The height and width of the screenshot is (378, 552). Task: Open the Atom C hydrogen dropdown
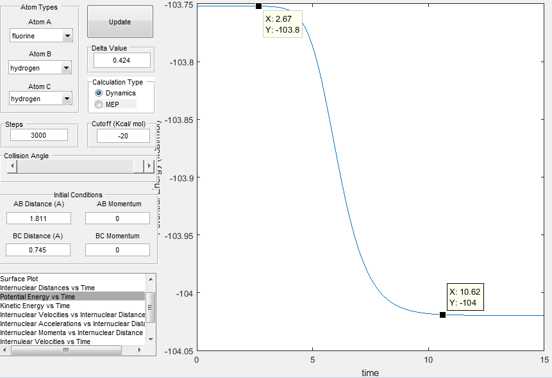pyautogui.click(x=40, y=99)
